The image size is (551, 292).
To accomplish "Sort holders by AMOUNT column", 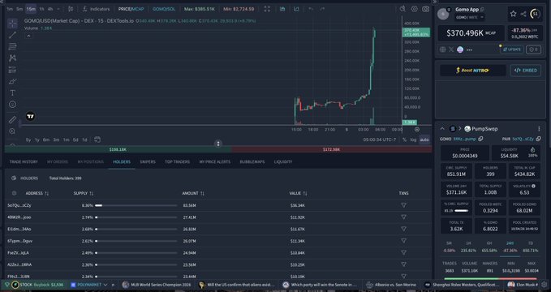I will [193, 193].
